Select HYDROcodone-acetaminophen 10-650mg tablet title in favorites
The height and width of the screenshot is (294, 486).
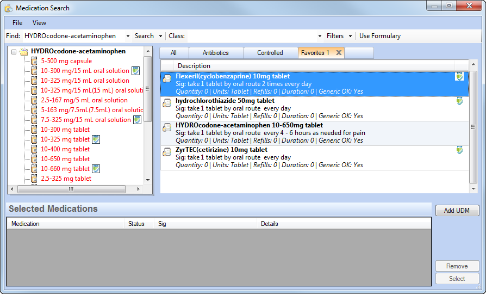[249, 125]
